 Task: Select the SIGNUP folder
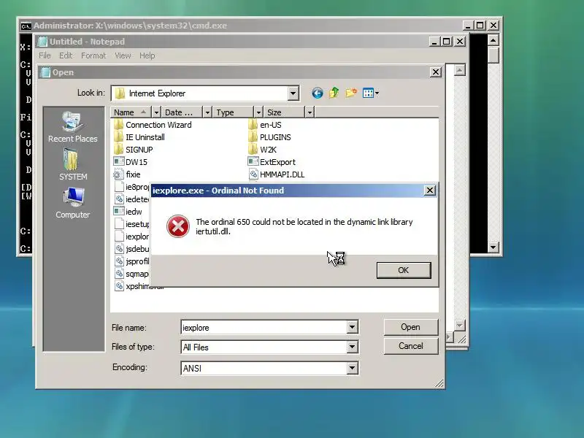pyautogui.click(x=134, y=150)
